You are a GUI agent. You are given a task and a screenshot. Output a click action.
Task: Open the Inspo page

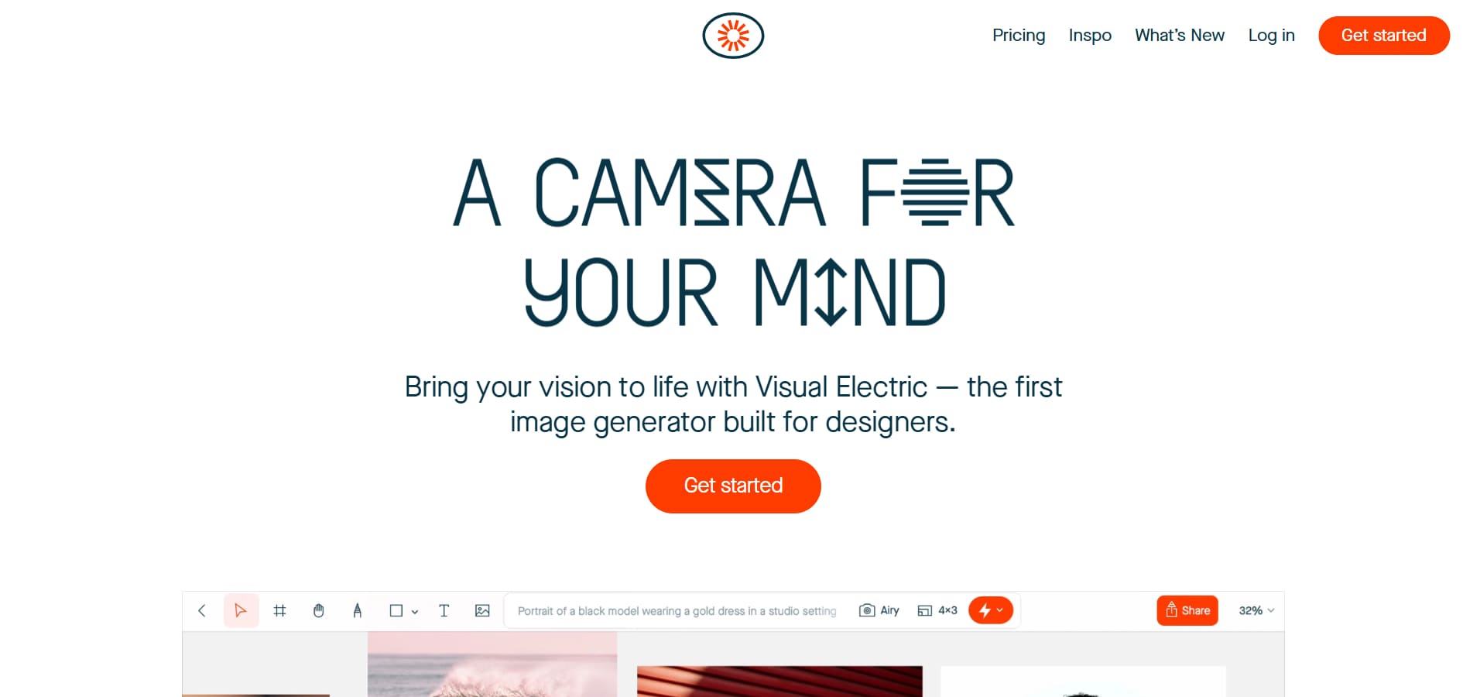(x=1090, y=36)
